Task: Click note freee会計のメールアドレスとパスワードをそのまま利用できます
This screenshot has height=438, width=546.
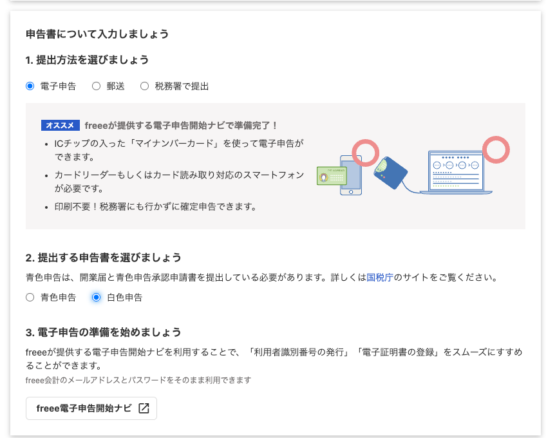Action: click(138, 380)
